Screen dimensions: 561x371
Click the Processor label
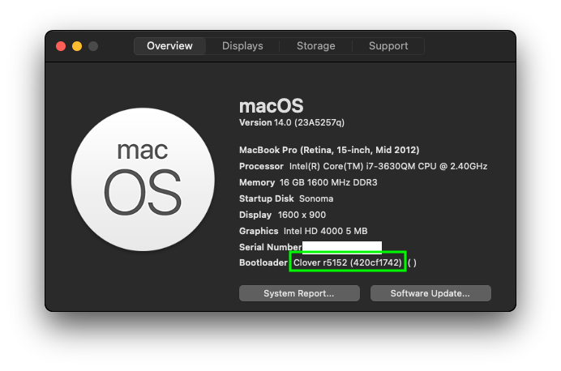(261, 166)
